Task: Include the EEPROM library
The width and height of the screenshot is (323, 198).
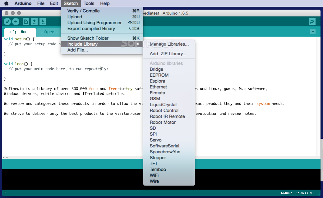Action: tap(169, 75)
